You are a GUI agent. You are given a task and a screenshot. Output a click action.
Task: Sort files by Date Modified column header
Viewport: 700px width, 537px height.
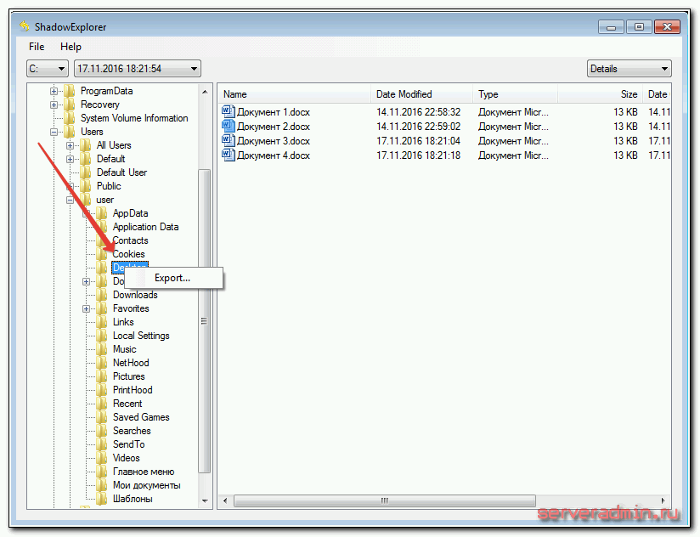404,94
